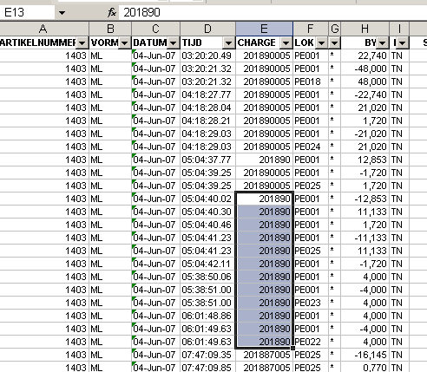Image resolution: width=427 pixels, height=372 pixels.
Task: Select the column D header
Action: point(207,29)
